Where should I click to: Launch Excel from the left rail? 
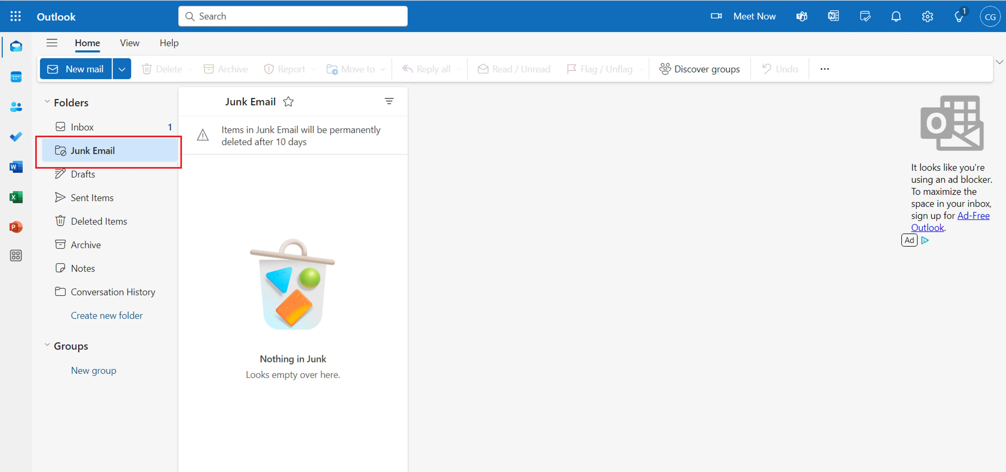[16, 197]
